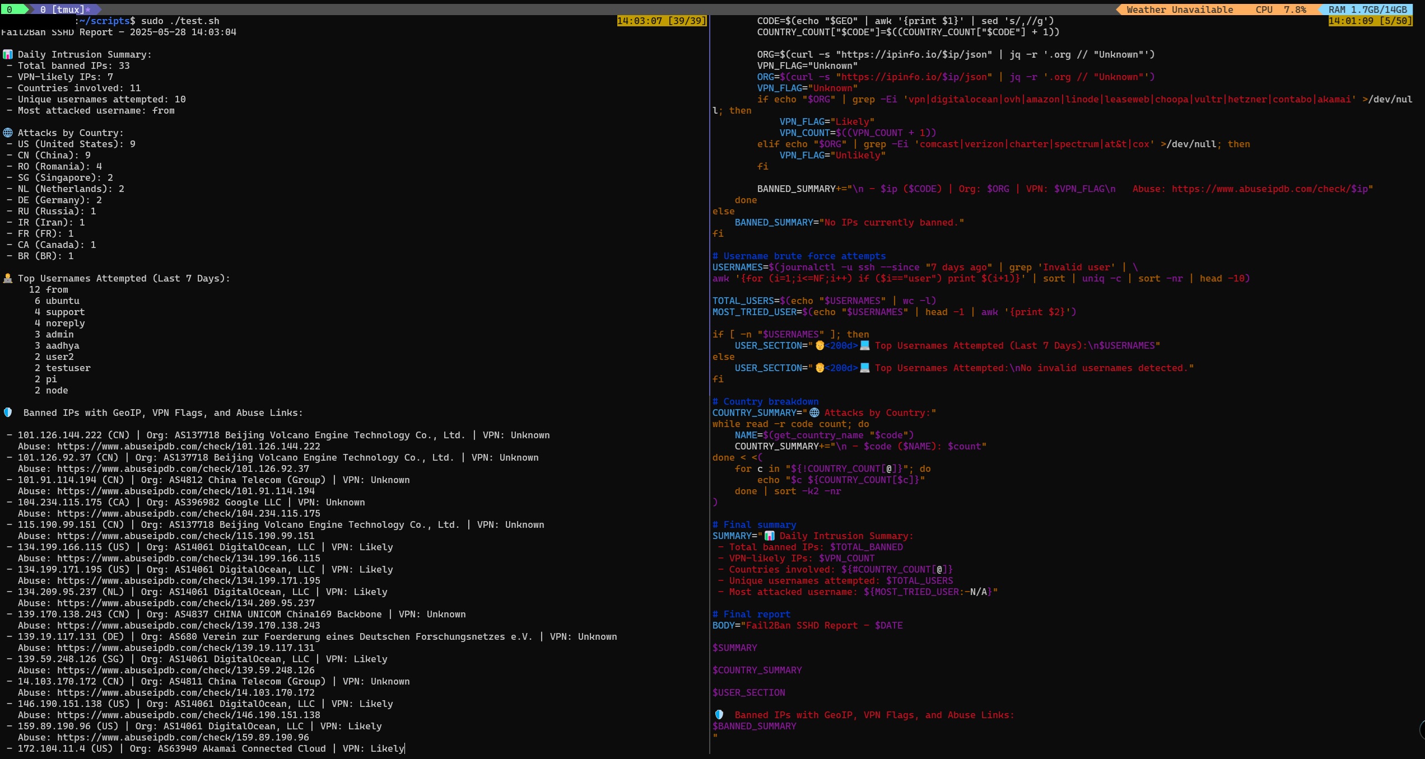This screenshot has height=759, width=1425.
Task: Click the '# Final report' comment
Action: coord(752,614)
